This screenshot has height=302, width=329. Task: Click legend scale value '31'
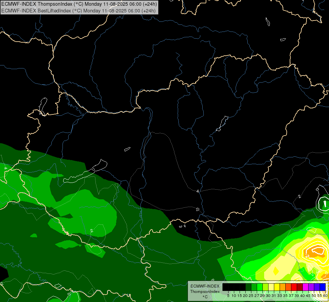[x=274, y=296]
